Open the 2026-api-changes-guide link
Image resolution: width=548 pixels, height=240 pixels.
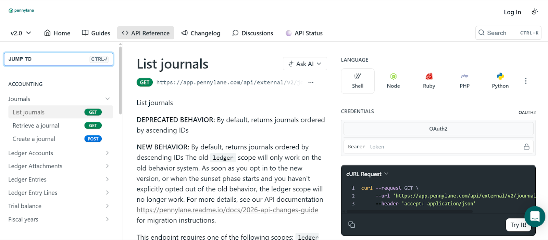pyautogui.click(x=227, y=210)
